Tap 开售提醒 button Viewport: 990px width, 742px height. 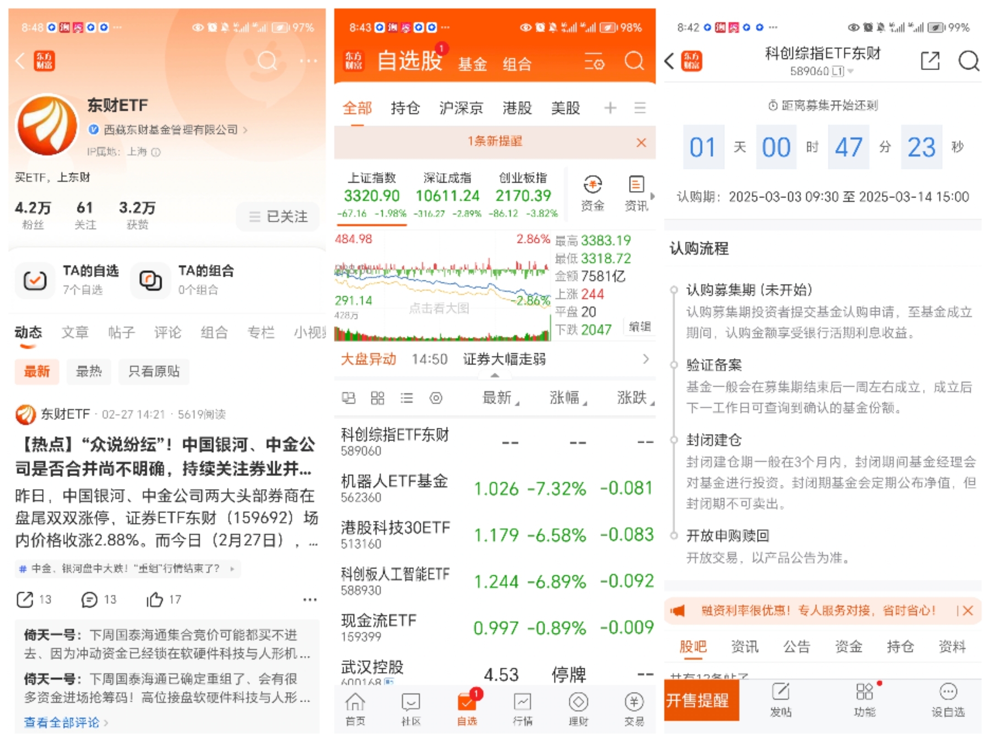(x=701, y=700)
